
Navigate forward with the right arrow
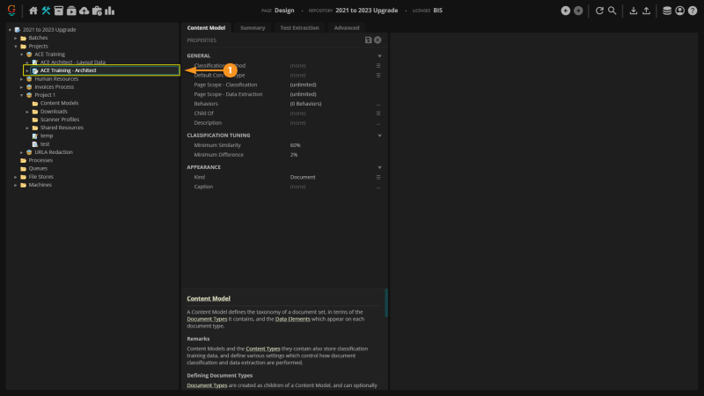578,11
